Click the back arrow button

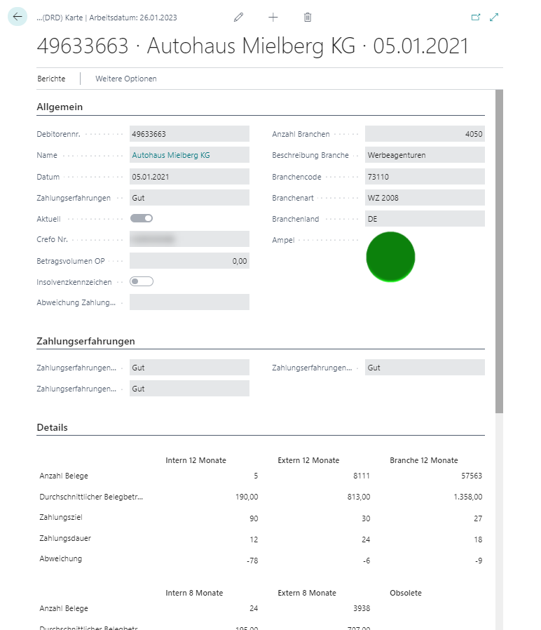coord(18,17)
